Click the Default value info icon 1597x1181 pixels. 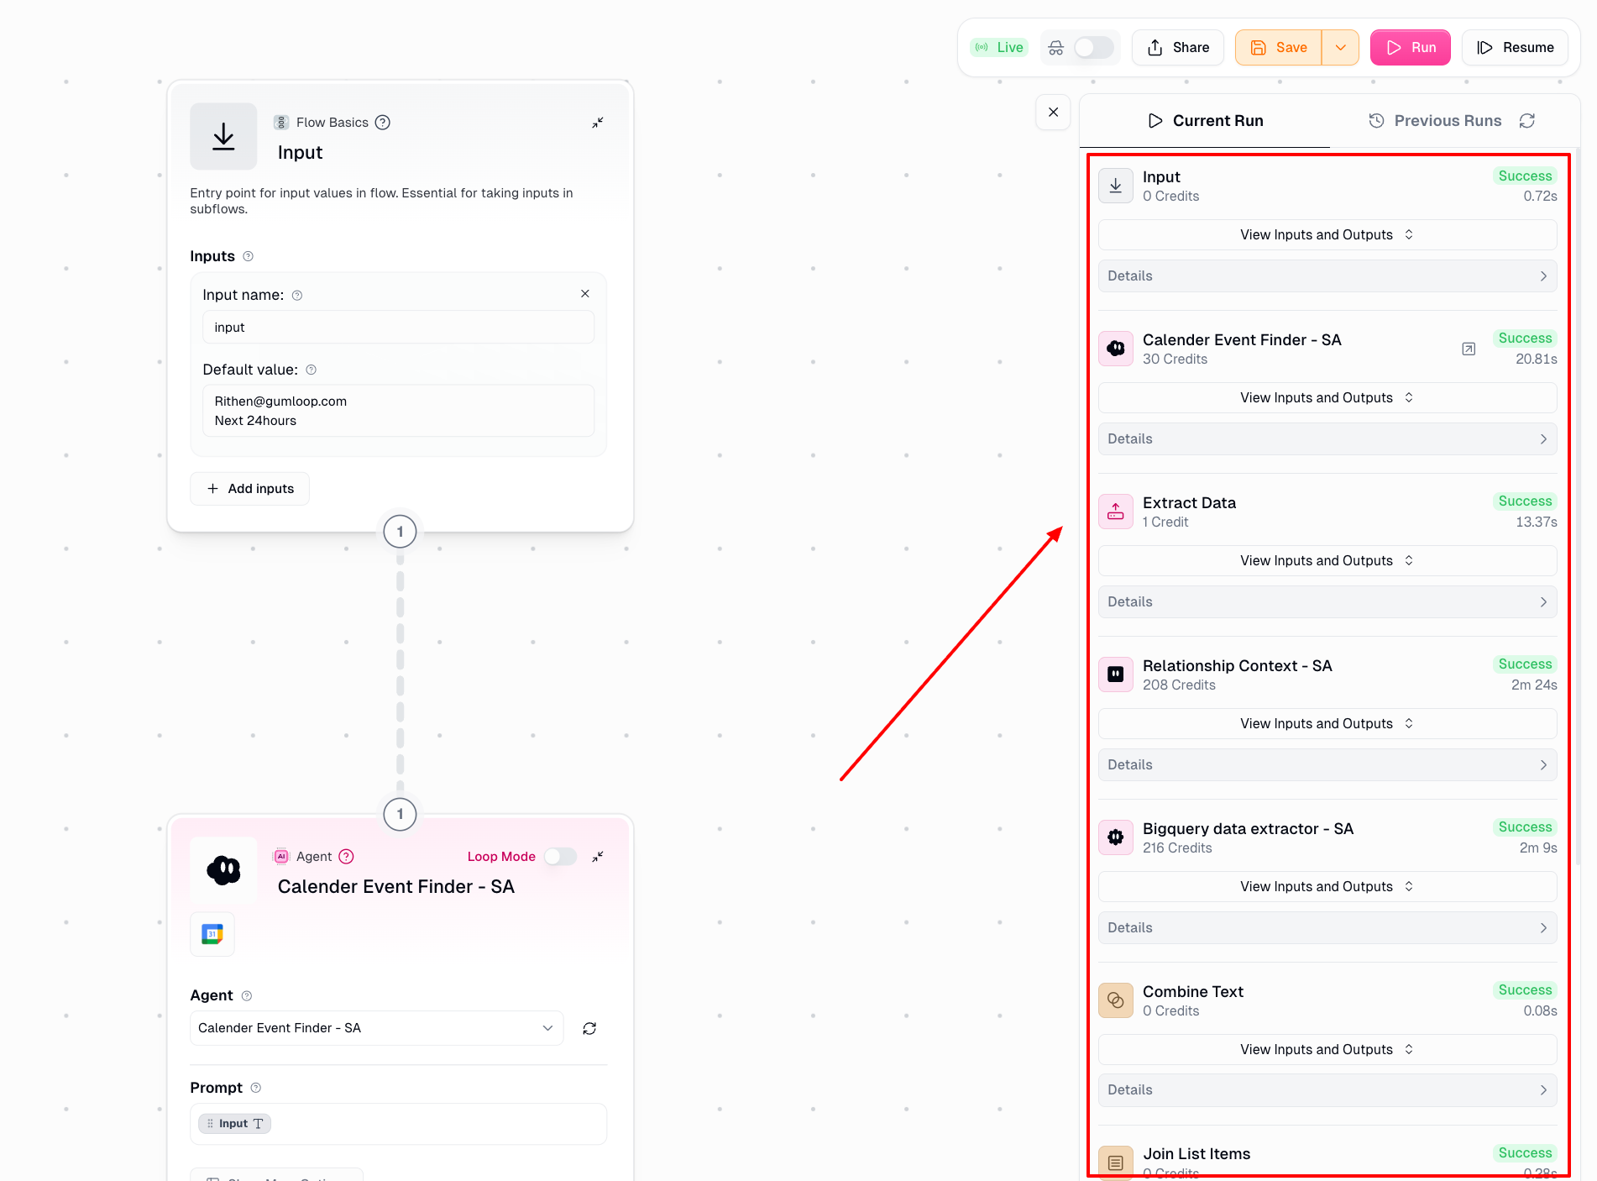(x=312, y=370)
